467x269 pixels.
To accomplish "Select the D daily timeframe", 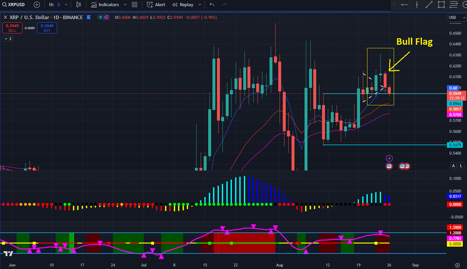I will pos(59,5).
